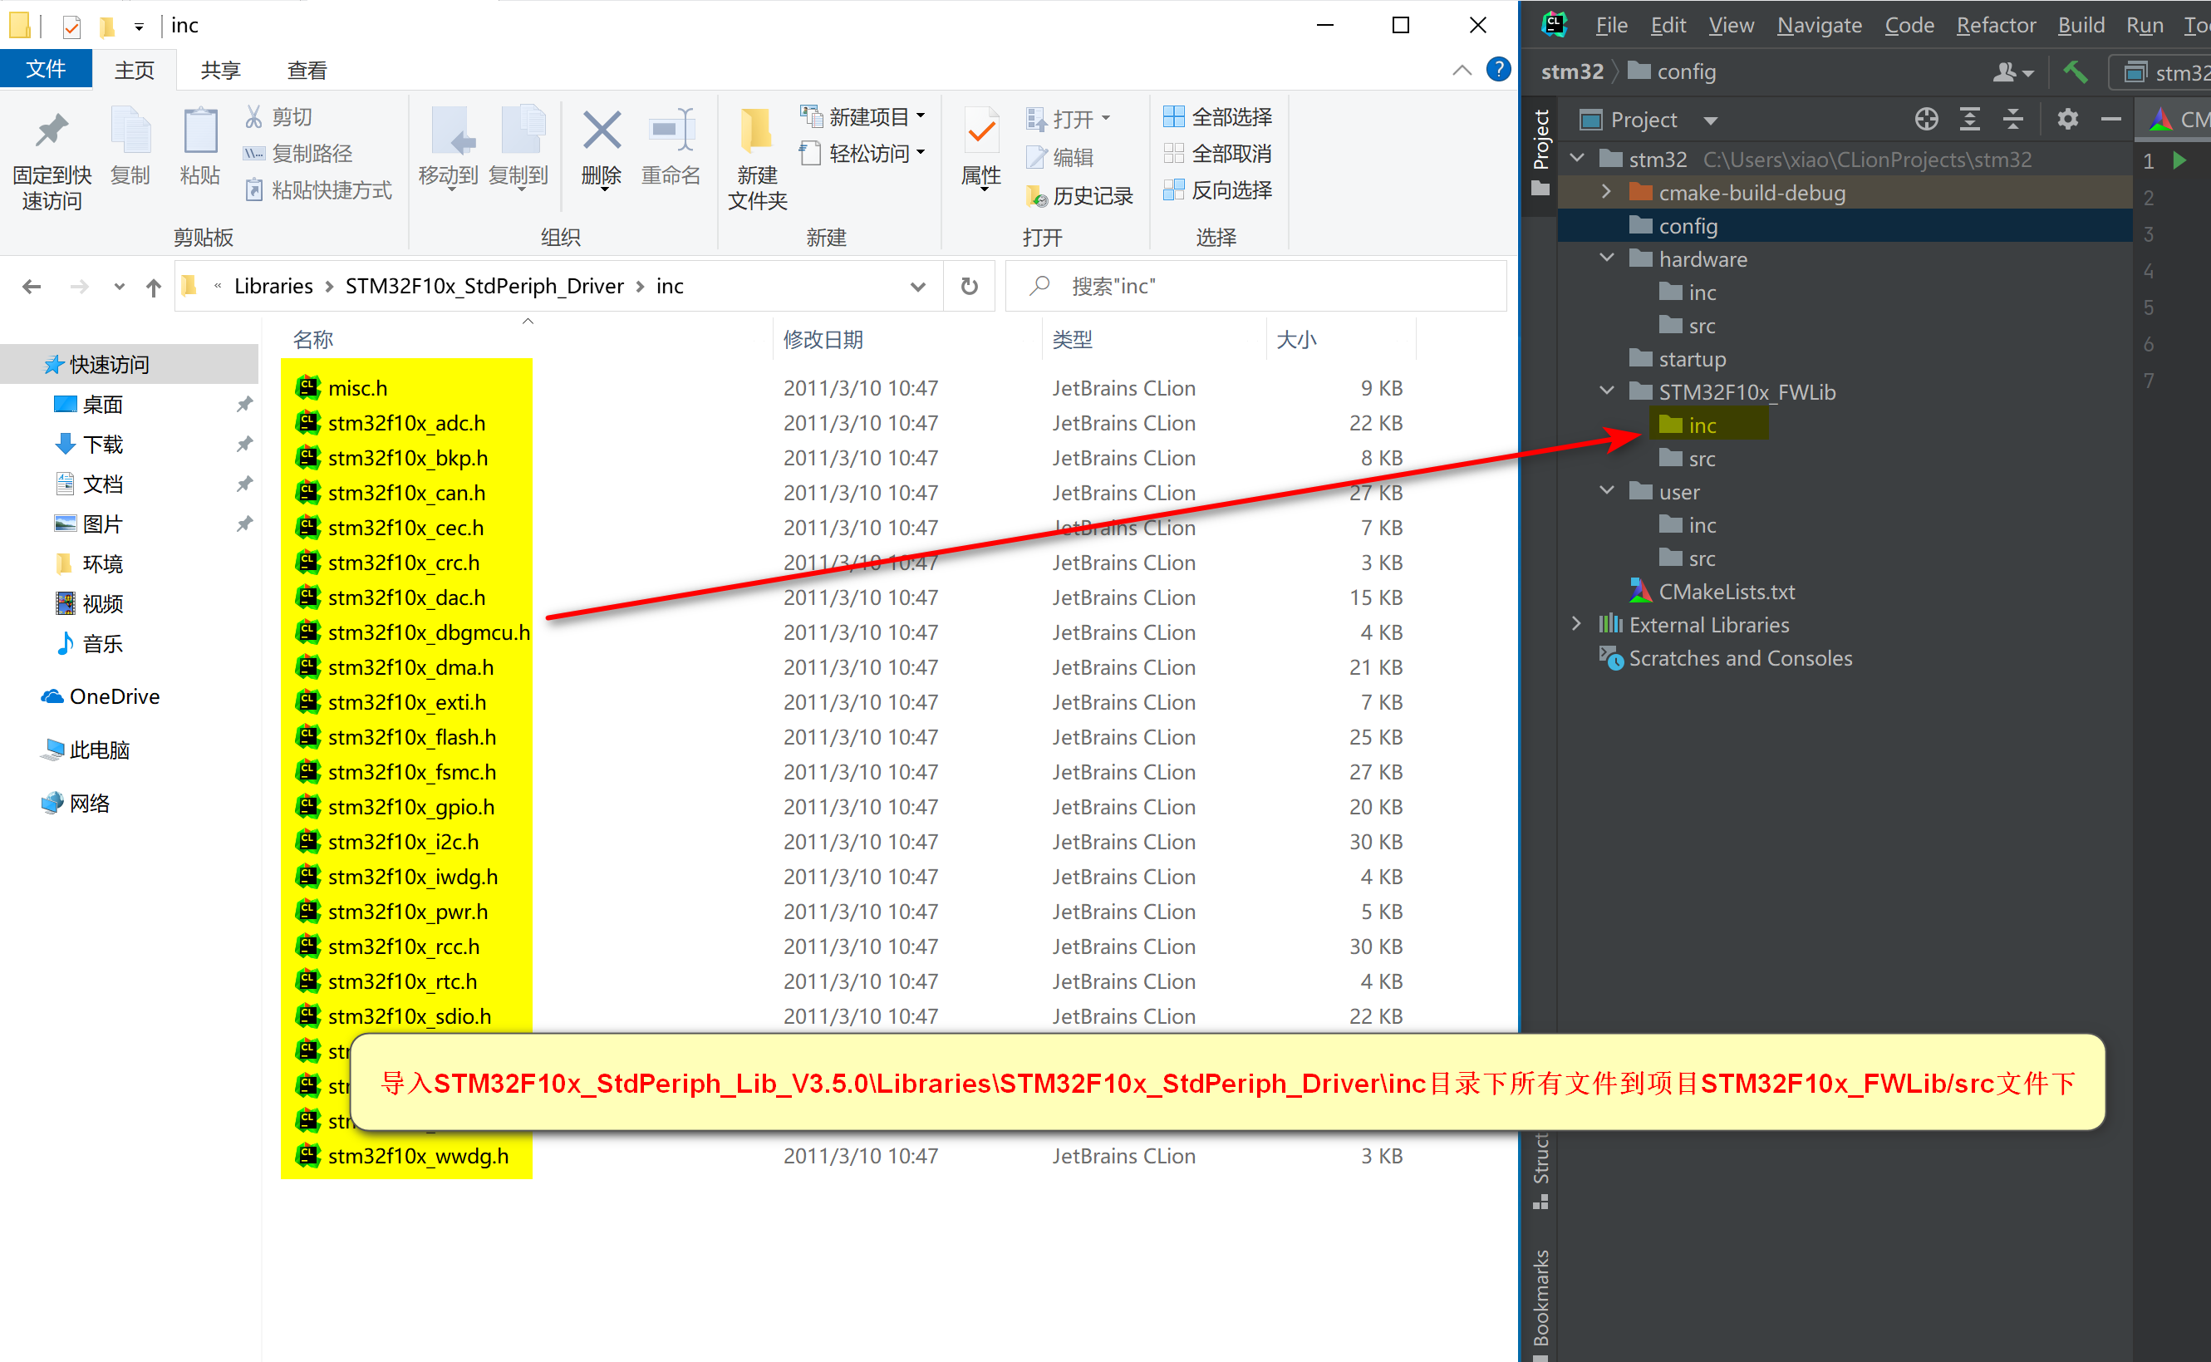
Task: Open the CLion File menu
Action: coord(1611,24)
